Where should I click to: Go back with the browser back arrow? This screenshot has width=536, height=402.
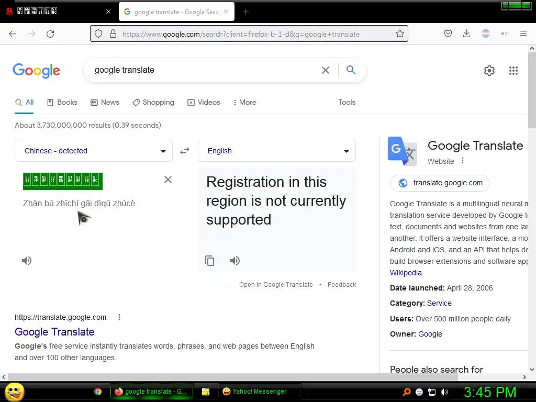13,34
